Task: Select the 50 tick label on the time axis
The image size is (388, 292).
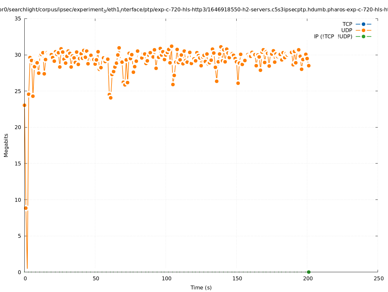Action: point(96,278)
